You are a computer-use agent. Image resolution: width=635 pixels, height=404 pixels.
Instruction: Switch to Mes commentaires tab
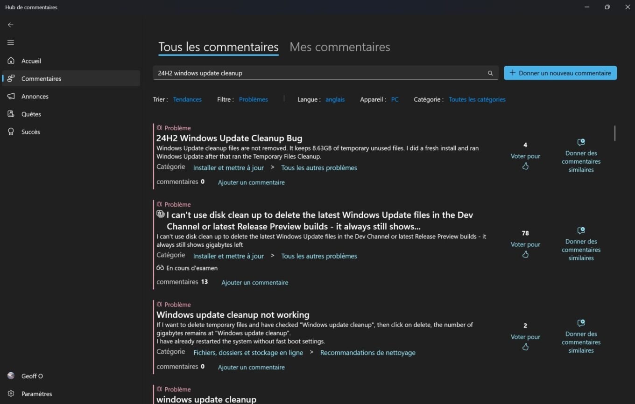[340, 47]
